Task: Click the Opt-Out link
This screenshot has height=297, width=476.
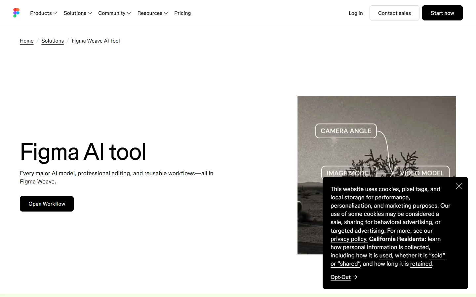Action: coord(340,277)
